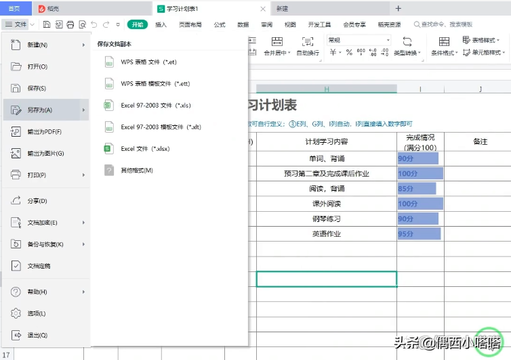Click the 分享(D) share icon
The height and width of the screenshot is (360, 511).
16,200
